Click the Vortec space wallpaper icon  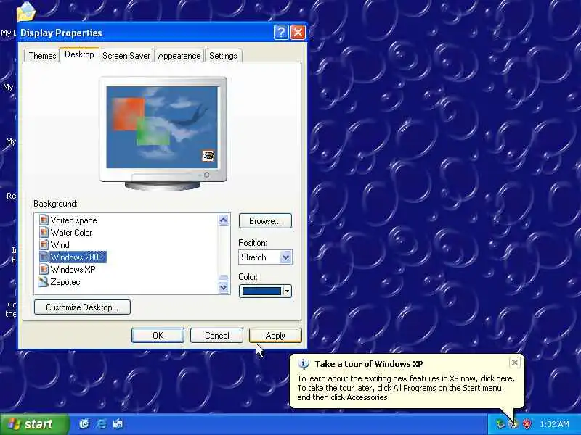click(44, 220)
